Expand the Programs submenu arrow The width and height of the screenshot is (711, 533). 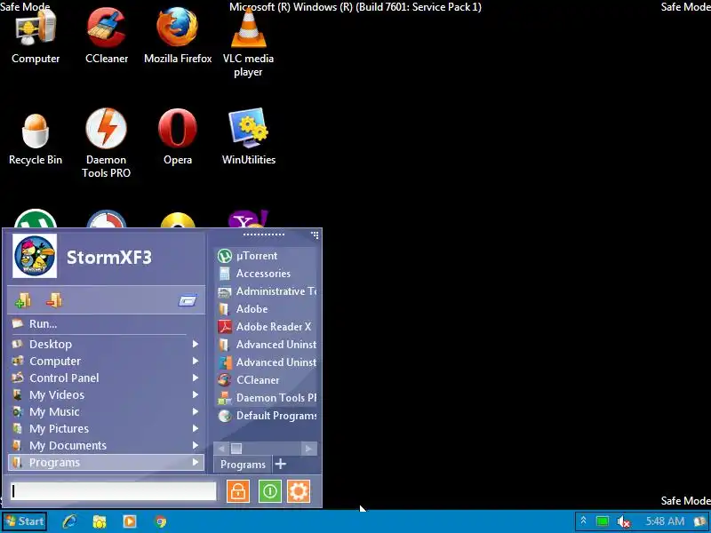[195, 462]
